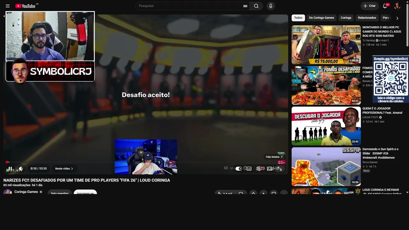
Task: Open the TJ Gaming channel link
Action: coord(368,41)
